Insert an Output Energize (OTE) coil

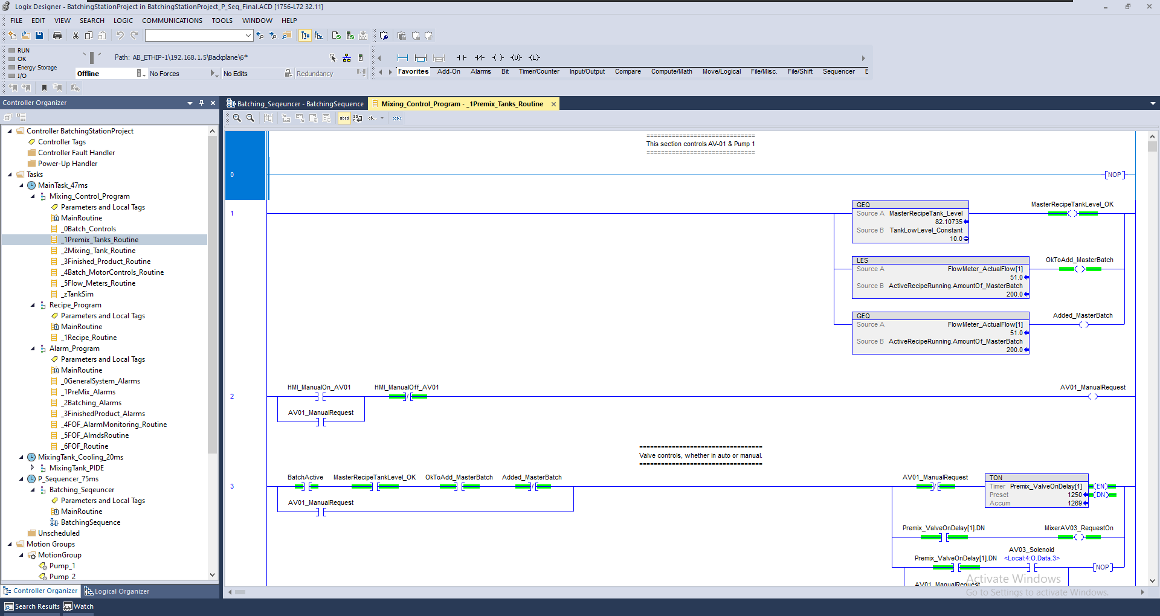click(x=498, y=58)
